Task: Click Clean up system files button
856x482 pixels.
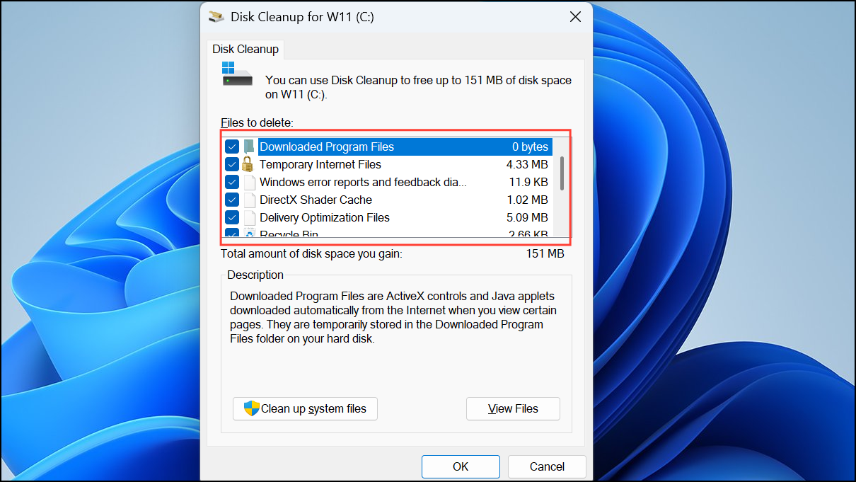Action: pos(305,408)
